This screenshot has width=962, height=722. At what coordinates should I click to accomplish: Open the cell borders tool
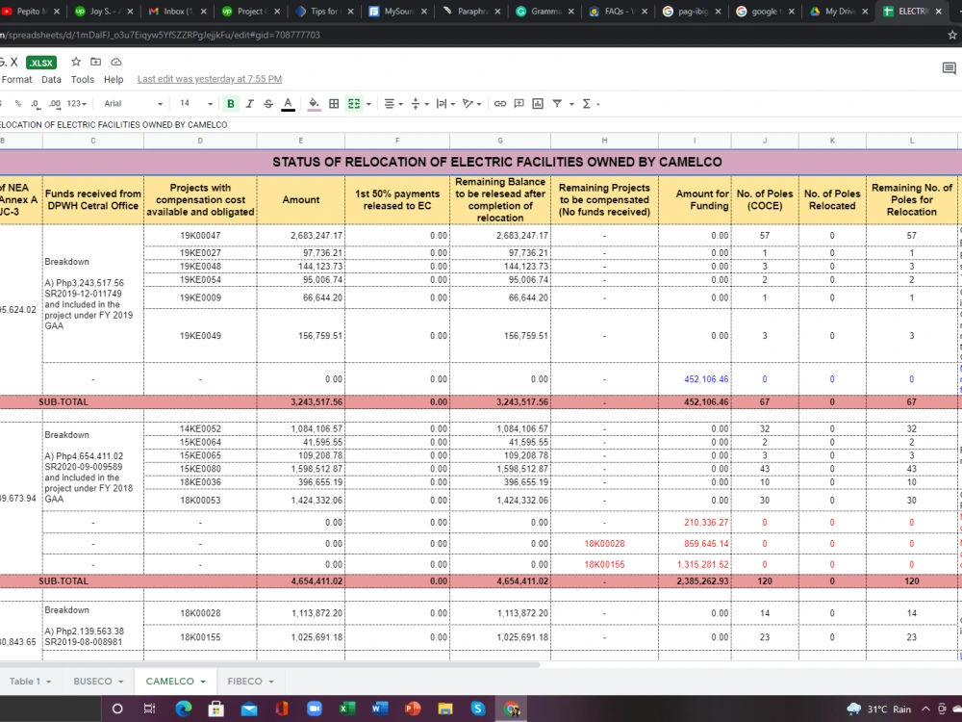[334, 104]
